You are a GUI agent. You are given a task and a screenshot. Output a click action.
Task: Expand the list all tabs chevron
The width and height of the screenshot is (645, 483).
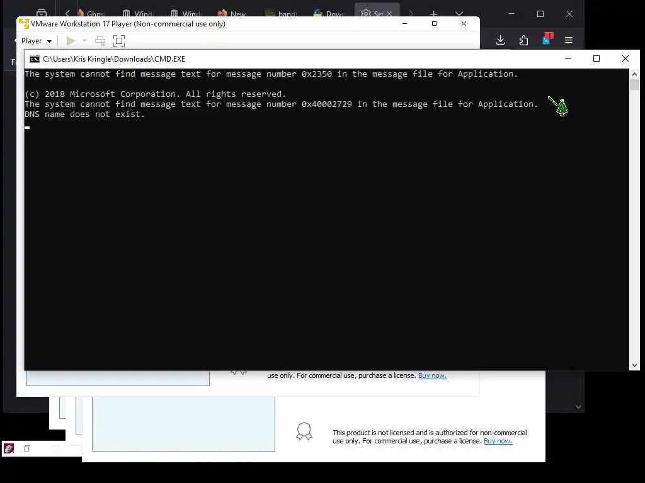[x=459, y=14]
